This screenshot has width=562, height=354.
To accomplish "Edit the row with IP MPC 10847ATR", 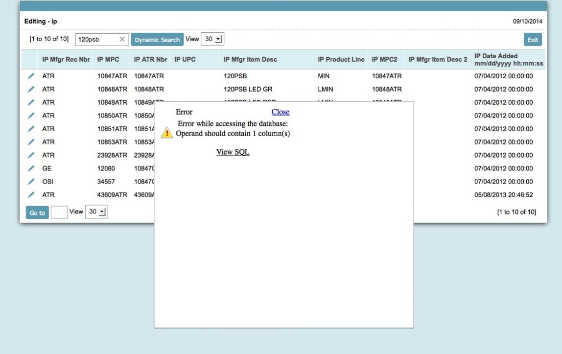I will coord(30,76).
